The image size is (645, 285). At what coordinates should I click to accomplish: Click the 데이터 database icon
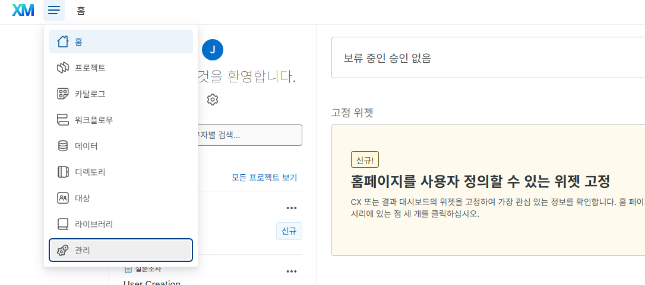pos(62,146)
